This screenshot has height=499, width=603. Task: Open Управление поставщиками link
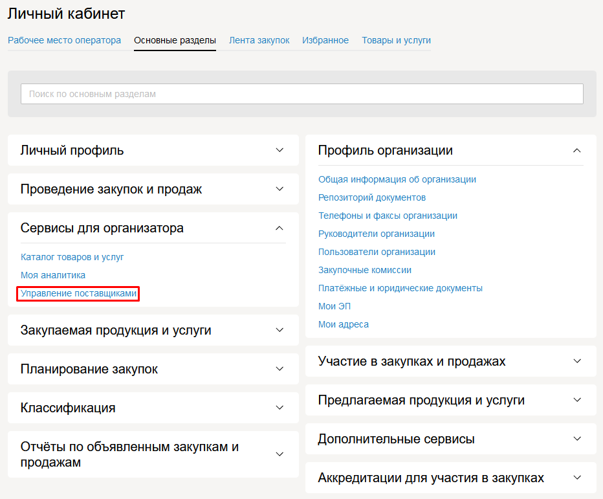coord(78,293)
